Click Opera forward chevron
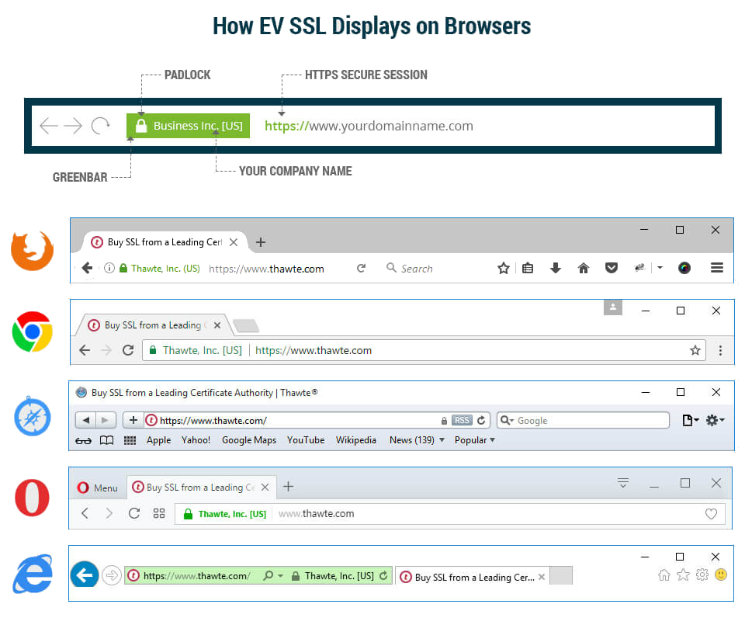The width and height of the screenshot is (745, 618). point(109,513)
